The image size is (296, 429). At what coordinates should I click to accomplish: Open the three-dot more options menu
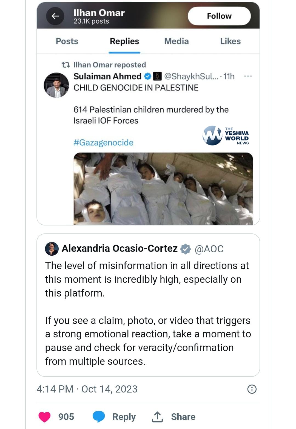[248, 76]
